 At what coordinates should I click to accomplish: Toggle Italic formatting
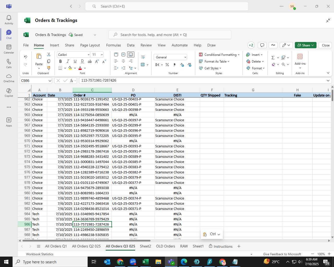[68, 62]
